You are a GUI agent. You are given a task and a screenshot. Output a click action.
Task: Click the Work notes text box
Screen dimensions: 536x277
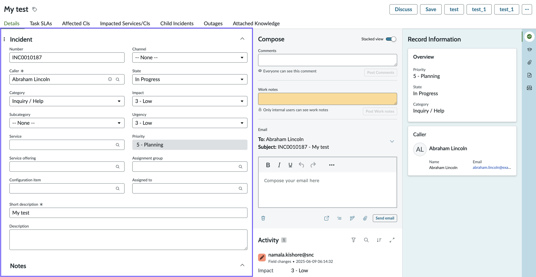pyautogui.click(x=328, y=99)
